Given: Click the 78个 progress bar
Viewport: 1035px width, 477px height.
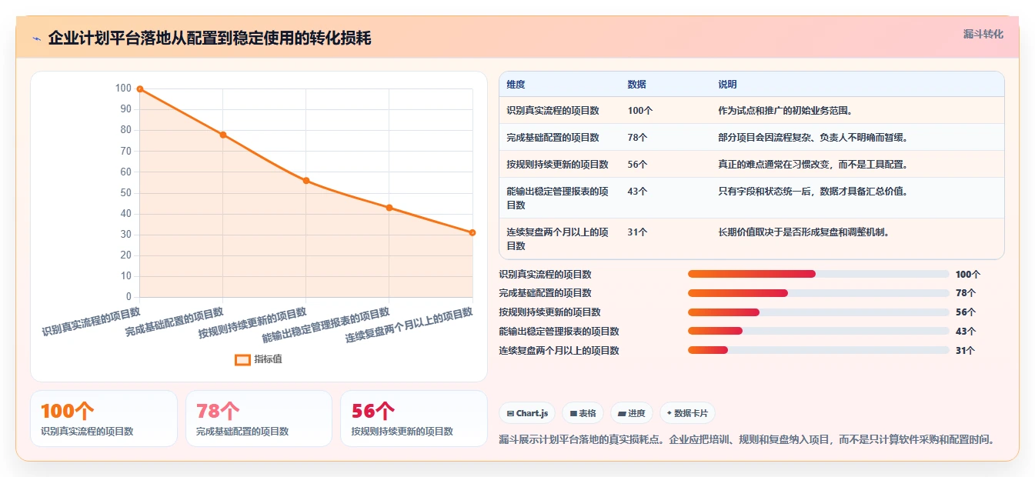Looking at the screenshot, I should 819,293.
